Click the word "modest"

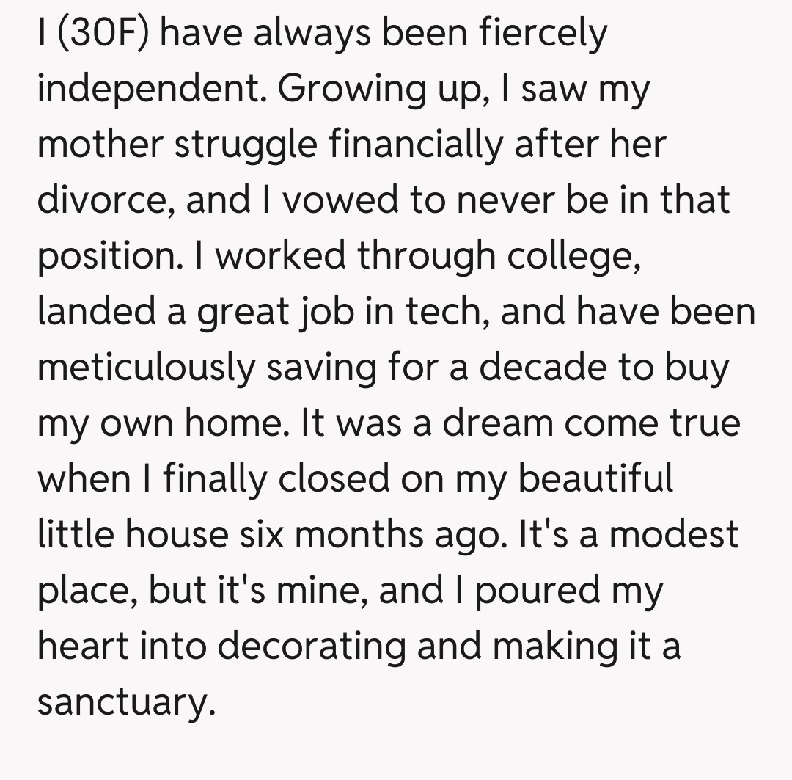675,534
